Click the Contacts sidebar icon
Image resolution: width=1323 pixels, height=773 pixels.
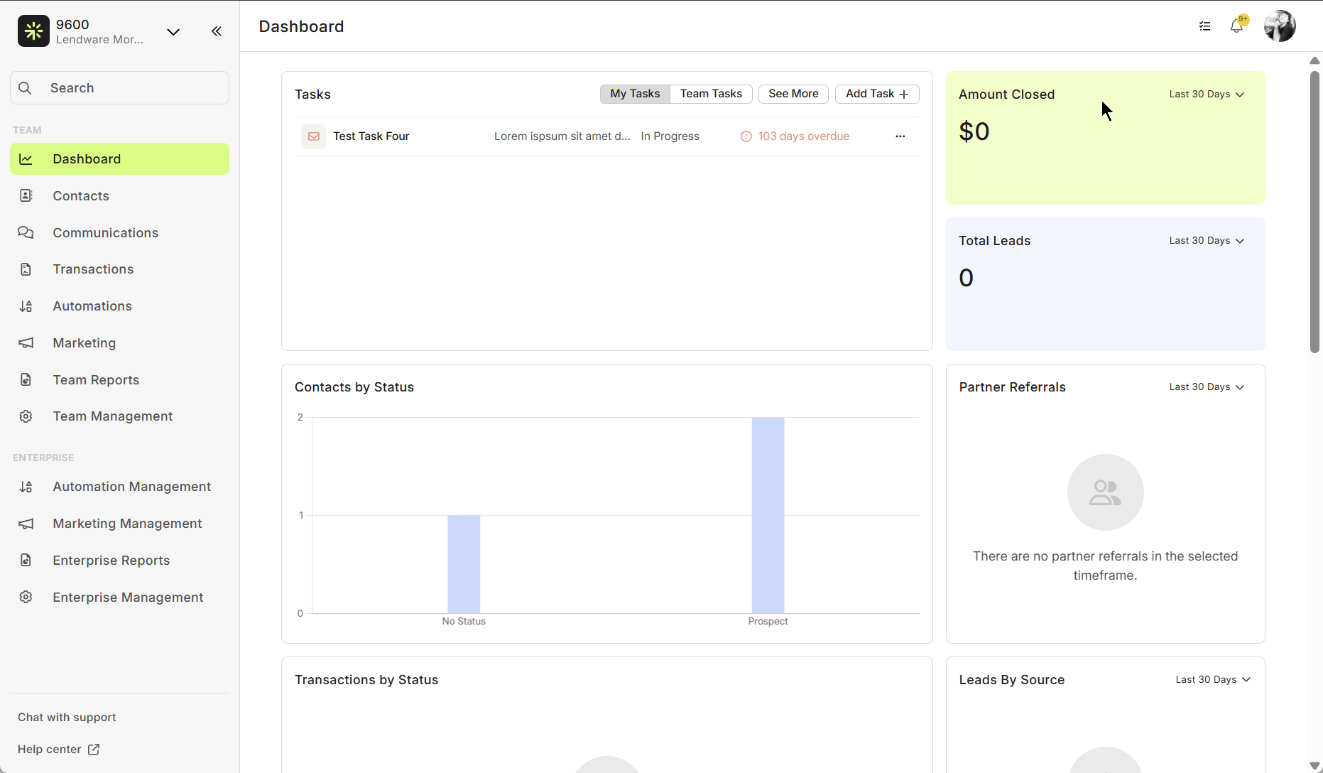(x=26, y=195)
